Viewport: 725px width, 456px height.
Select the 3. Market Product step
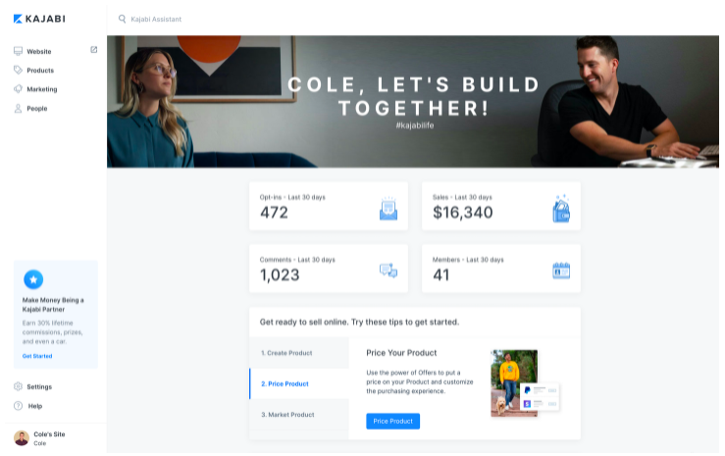click(x=299, y=415)
